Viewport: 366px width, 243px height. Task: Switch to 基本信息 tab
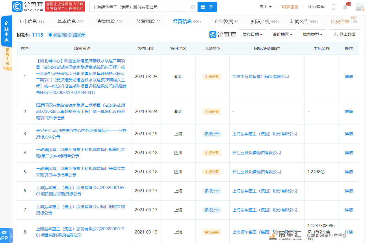[70, 22]
